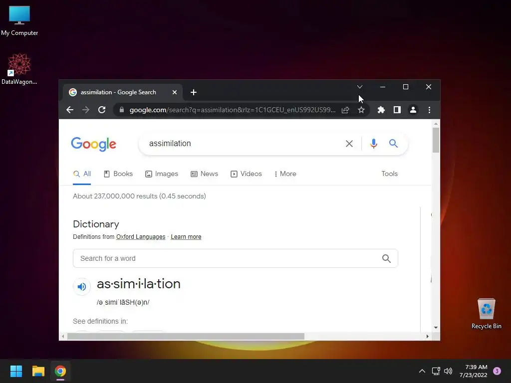Play the assimilation pronunciation audio
This screenshot has height=383, width=511.
[81, 286]
